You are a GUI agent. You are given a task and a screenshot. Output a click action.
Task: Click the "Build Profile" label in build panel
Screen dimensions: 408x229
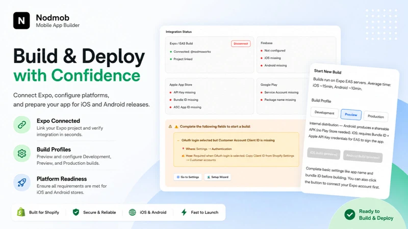[321, 100]
